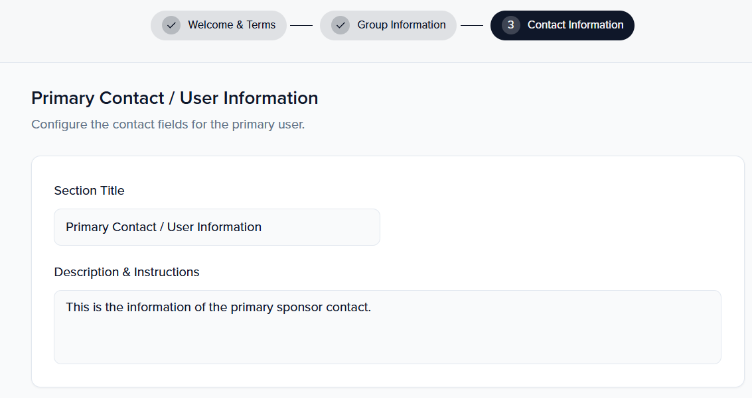Image resolution: width=752 pixels, height=398 pixels.
Task: Click the checkmark icon beside Group Information
Action: [x=340, y=25]
